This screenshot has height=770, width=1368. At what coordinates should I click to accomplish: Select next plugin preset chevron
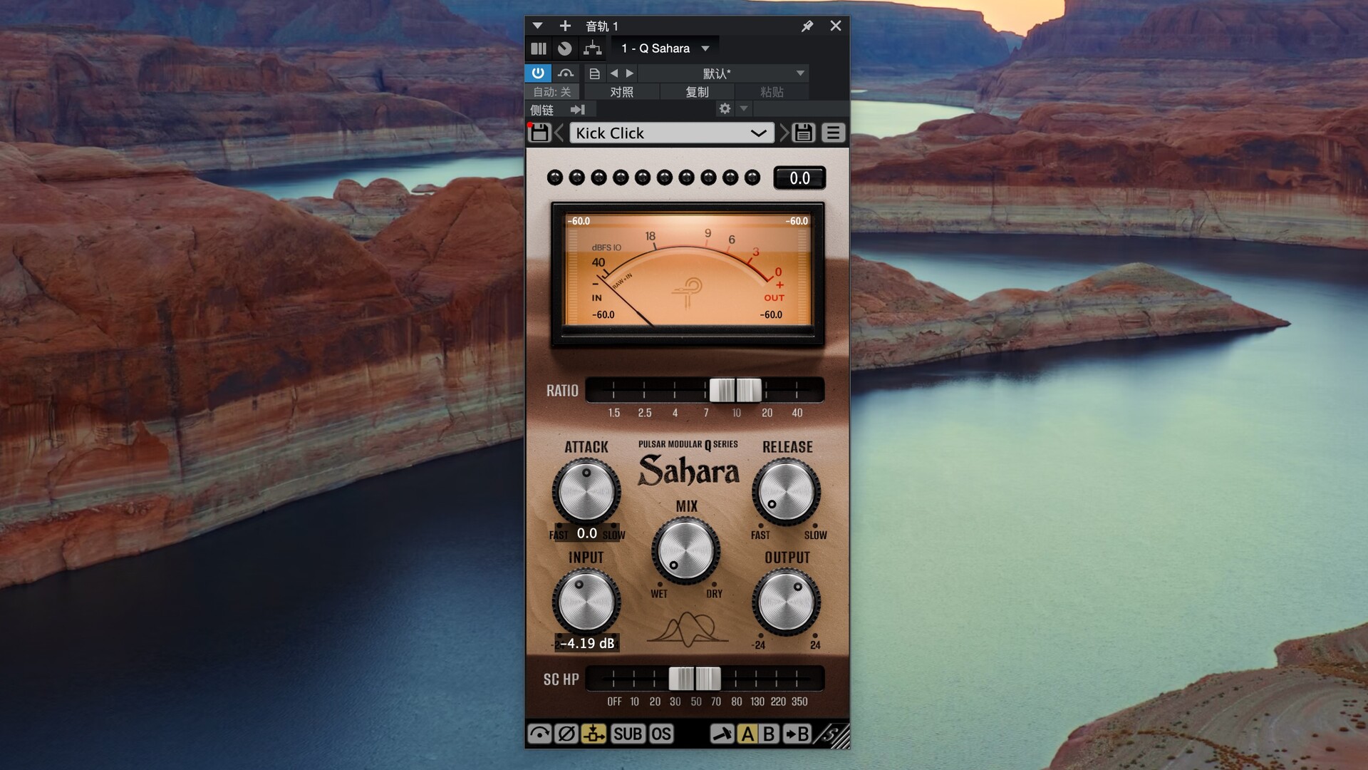[x=784, y=133]
